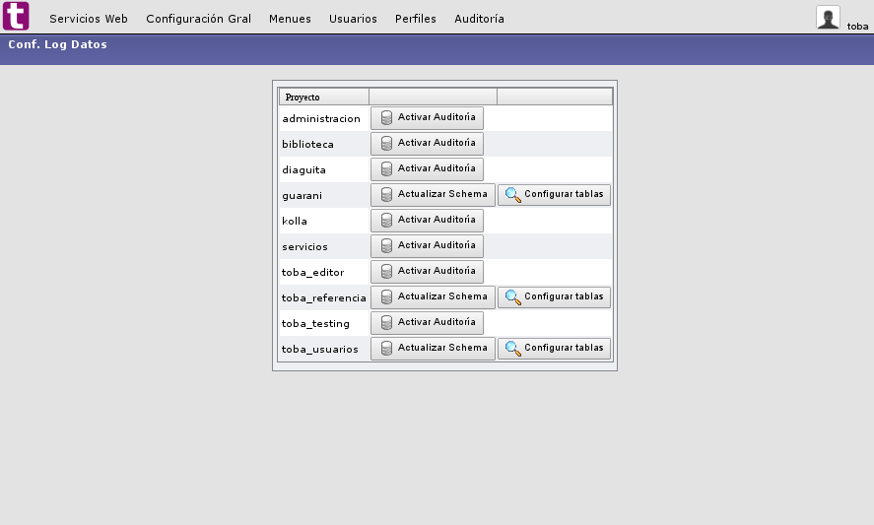Click the 'Conf. Log Datos' page title
This screenshot has height=525, width=874.
coord(57,44)
